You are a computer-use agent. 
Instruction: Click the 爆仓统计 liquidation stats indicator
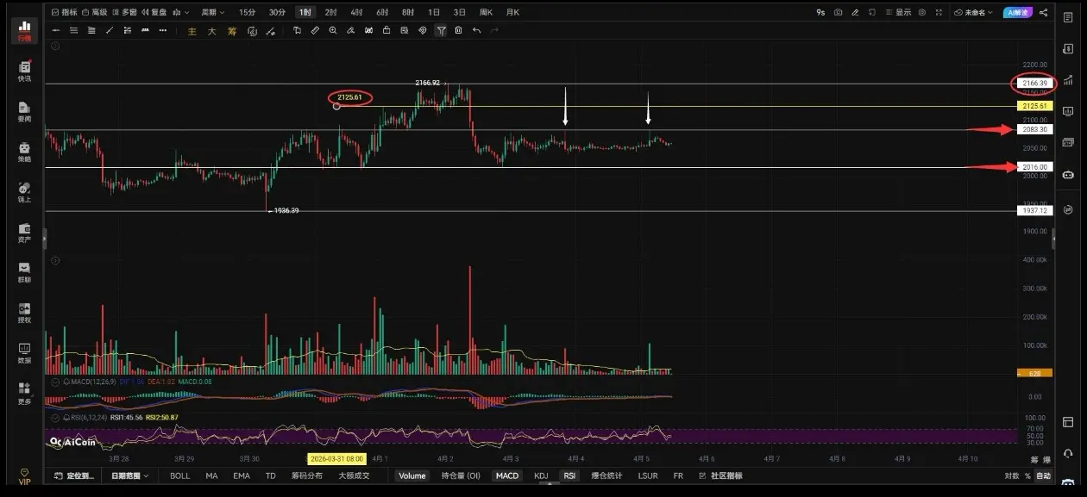click(x=607, y=475)
